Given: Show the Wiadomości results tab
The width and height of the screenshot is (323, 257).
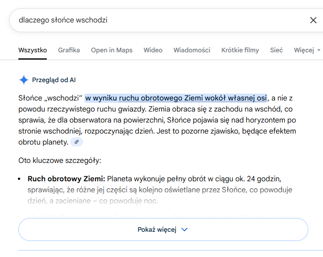Looking at the screenshot, I should (x=192, y=50).
